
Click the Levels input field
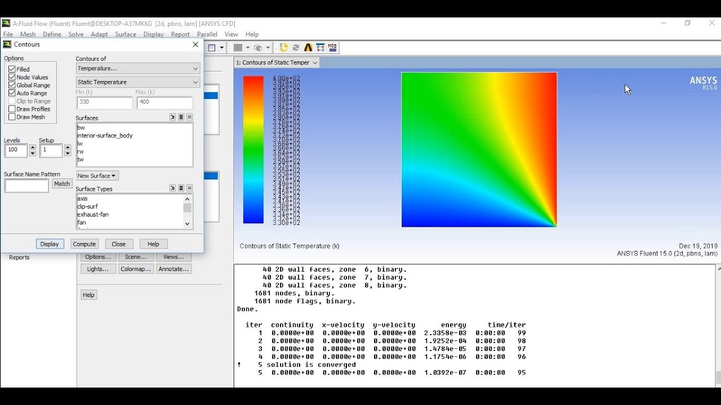16,150
